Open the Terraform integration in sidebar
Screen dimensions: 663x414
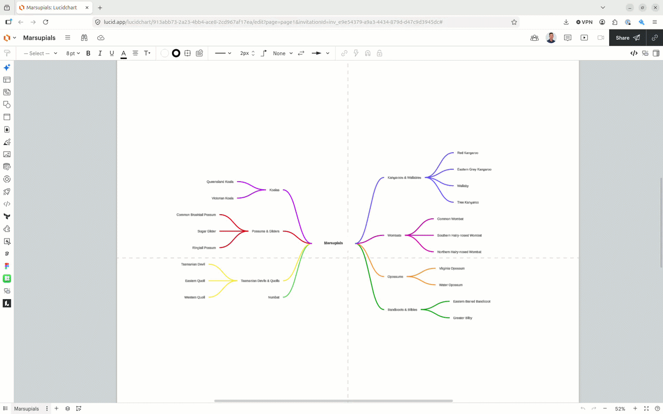point(7,216)
